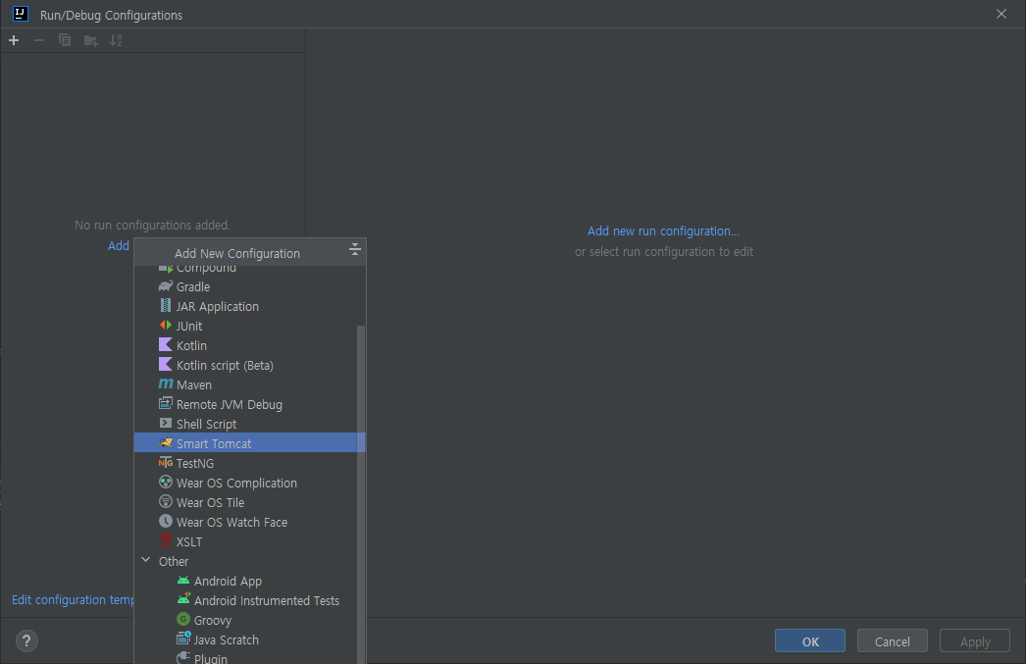The width and height of the screenshot is (1026, 664).
Task: Click the purple Kotlin icon
Action: [x=166, y=345]
